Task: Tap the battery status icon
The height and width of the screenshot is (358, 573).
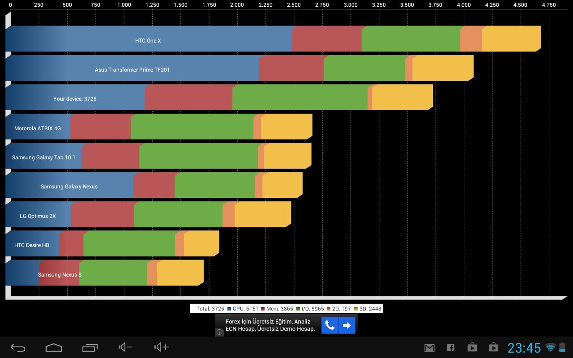Action: 562,347
